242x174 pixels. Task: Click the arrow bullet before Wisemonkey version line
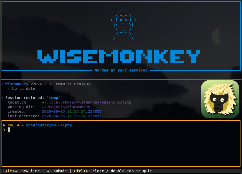(2, 84)
